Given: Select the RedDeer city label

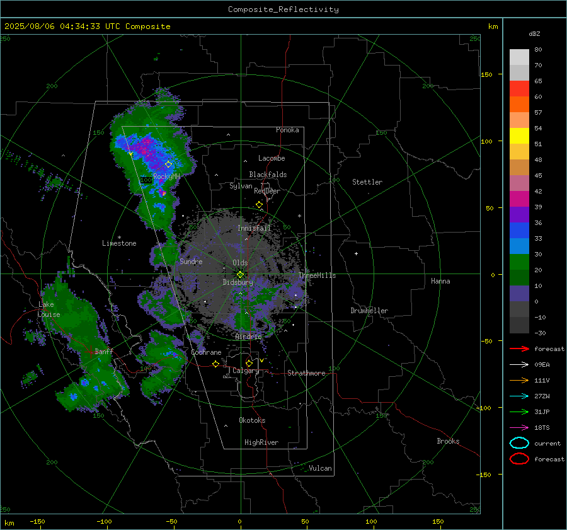Looking at the screenshot, I should tap(267, 191).
